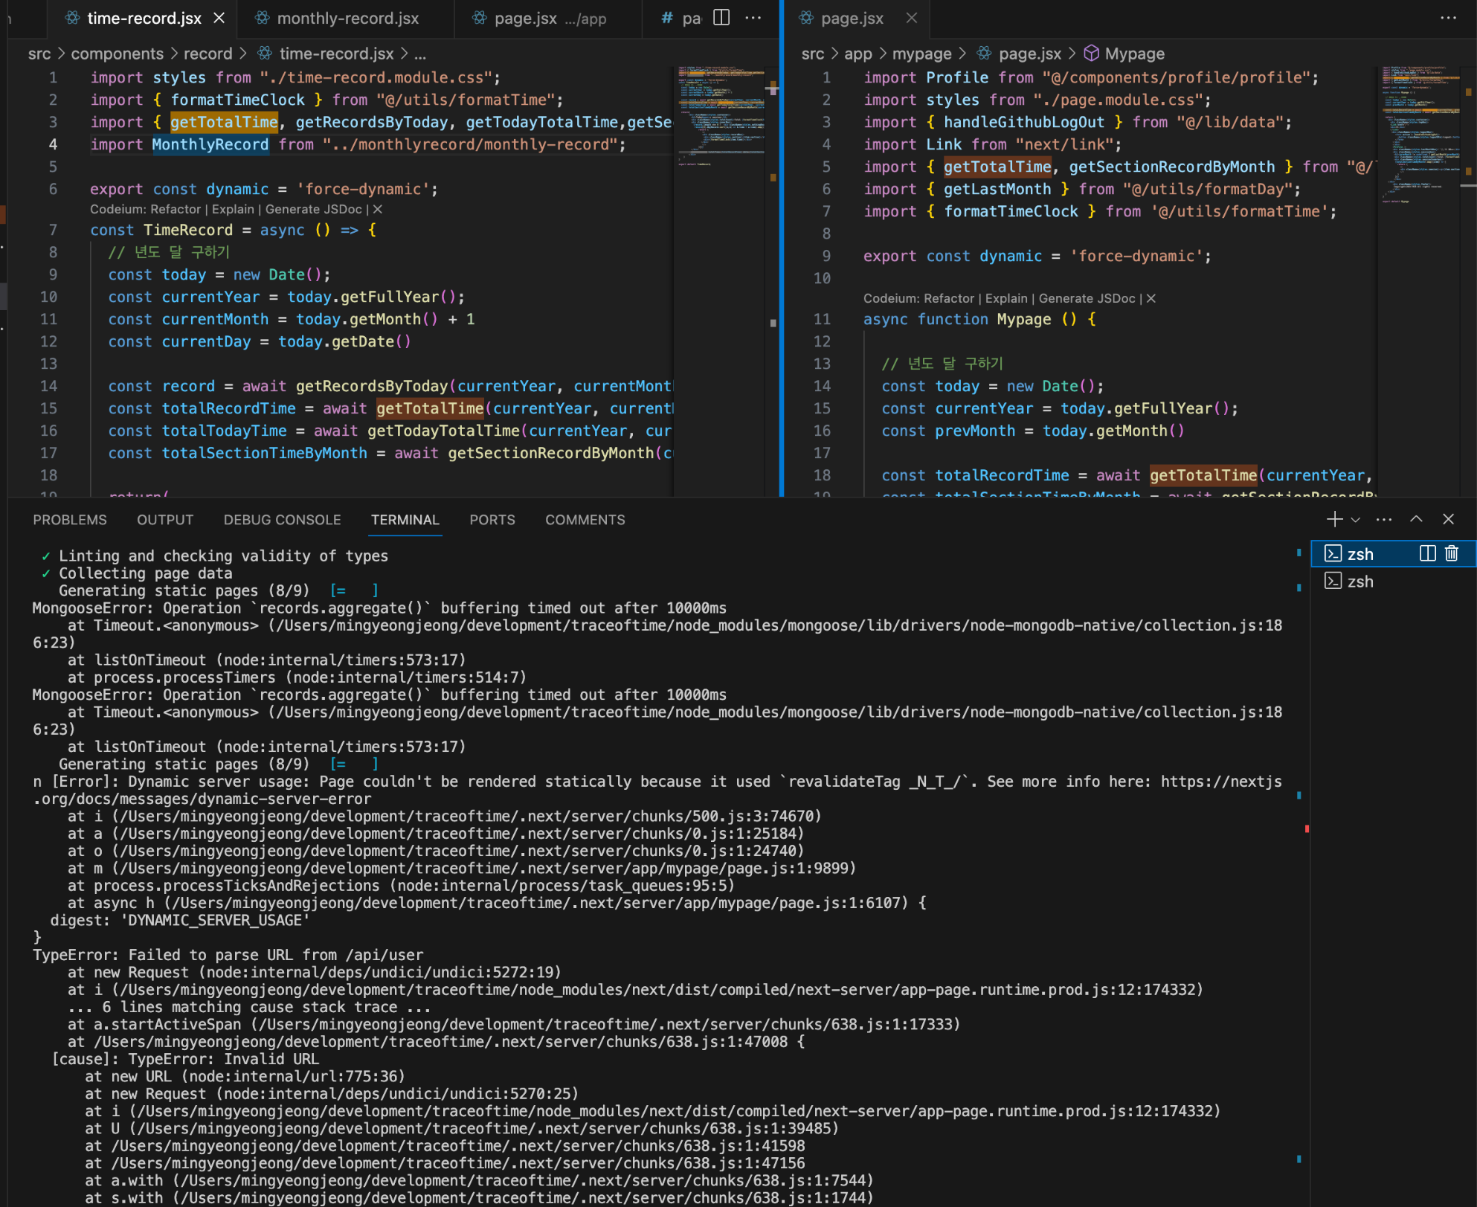
Task: Click the new terminal plus icon
Action: click(1334, 519)
